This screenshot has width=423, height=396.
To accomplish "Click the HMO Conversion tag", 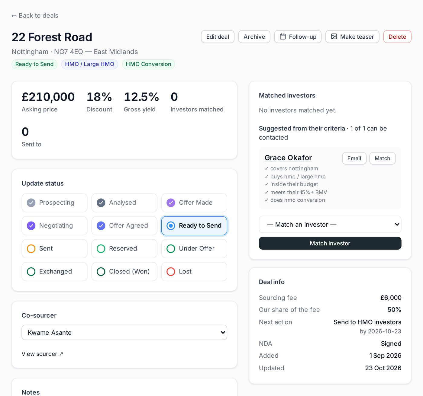I will [148, 64].
